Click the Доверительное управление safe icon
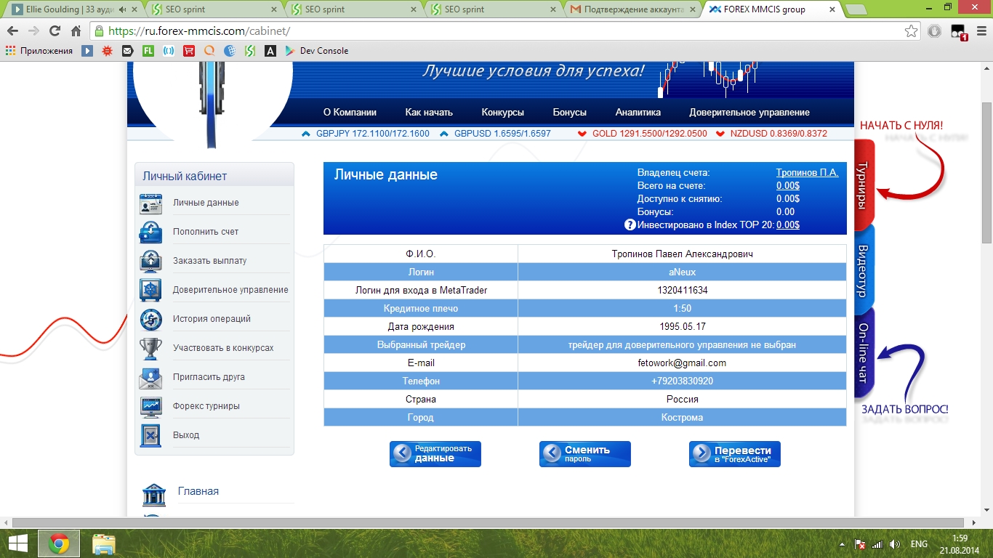Image resolution: width=993 pixels, height=558 pixels. (150, 290)
